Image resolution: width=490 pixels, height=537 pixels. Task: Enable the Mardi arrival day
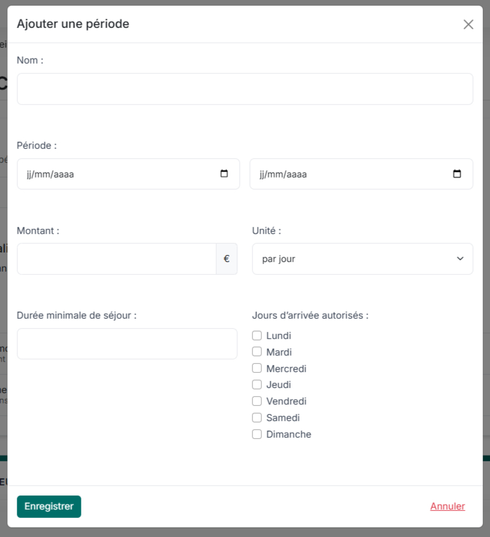pos(257,352)
